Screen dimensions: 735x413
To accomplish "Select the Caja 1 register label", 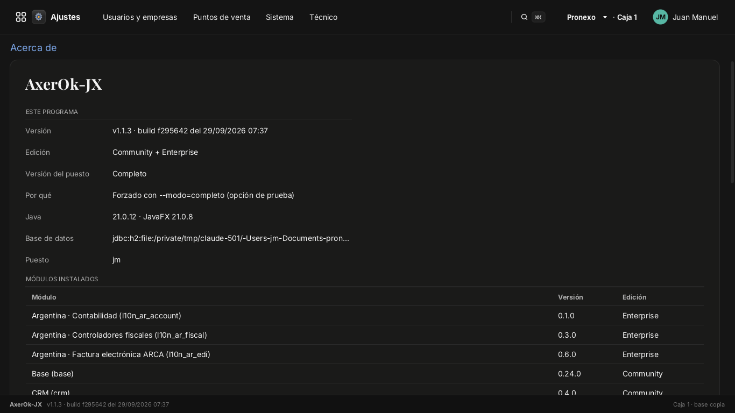I will (627, 17).
